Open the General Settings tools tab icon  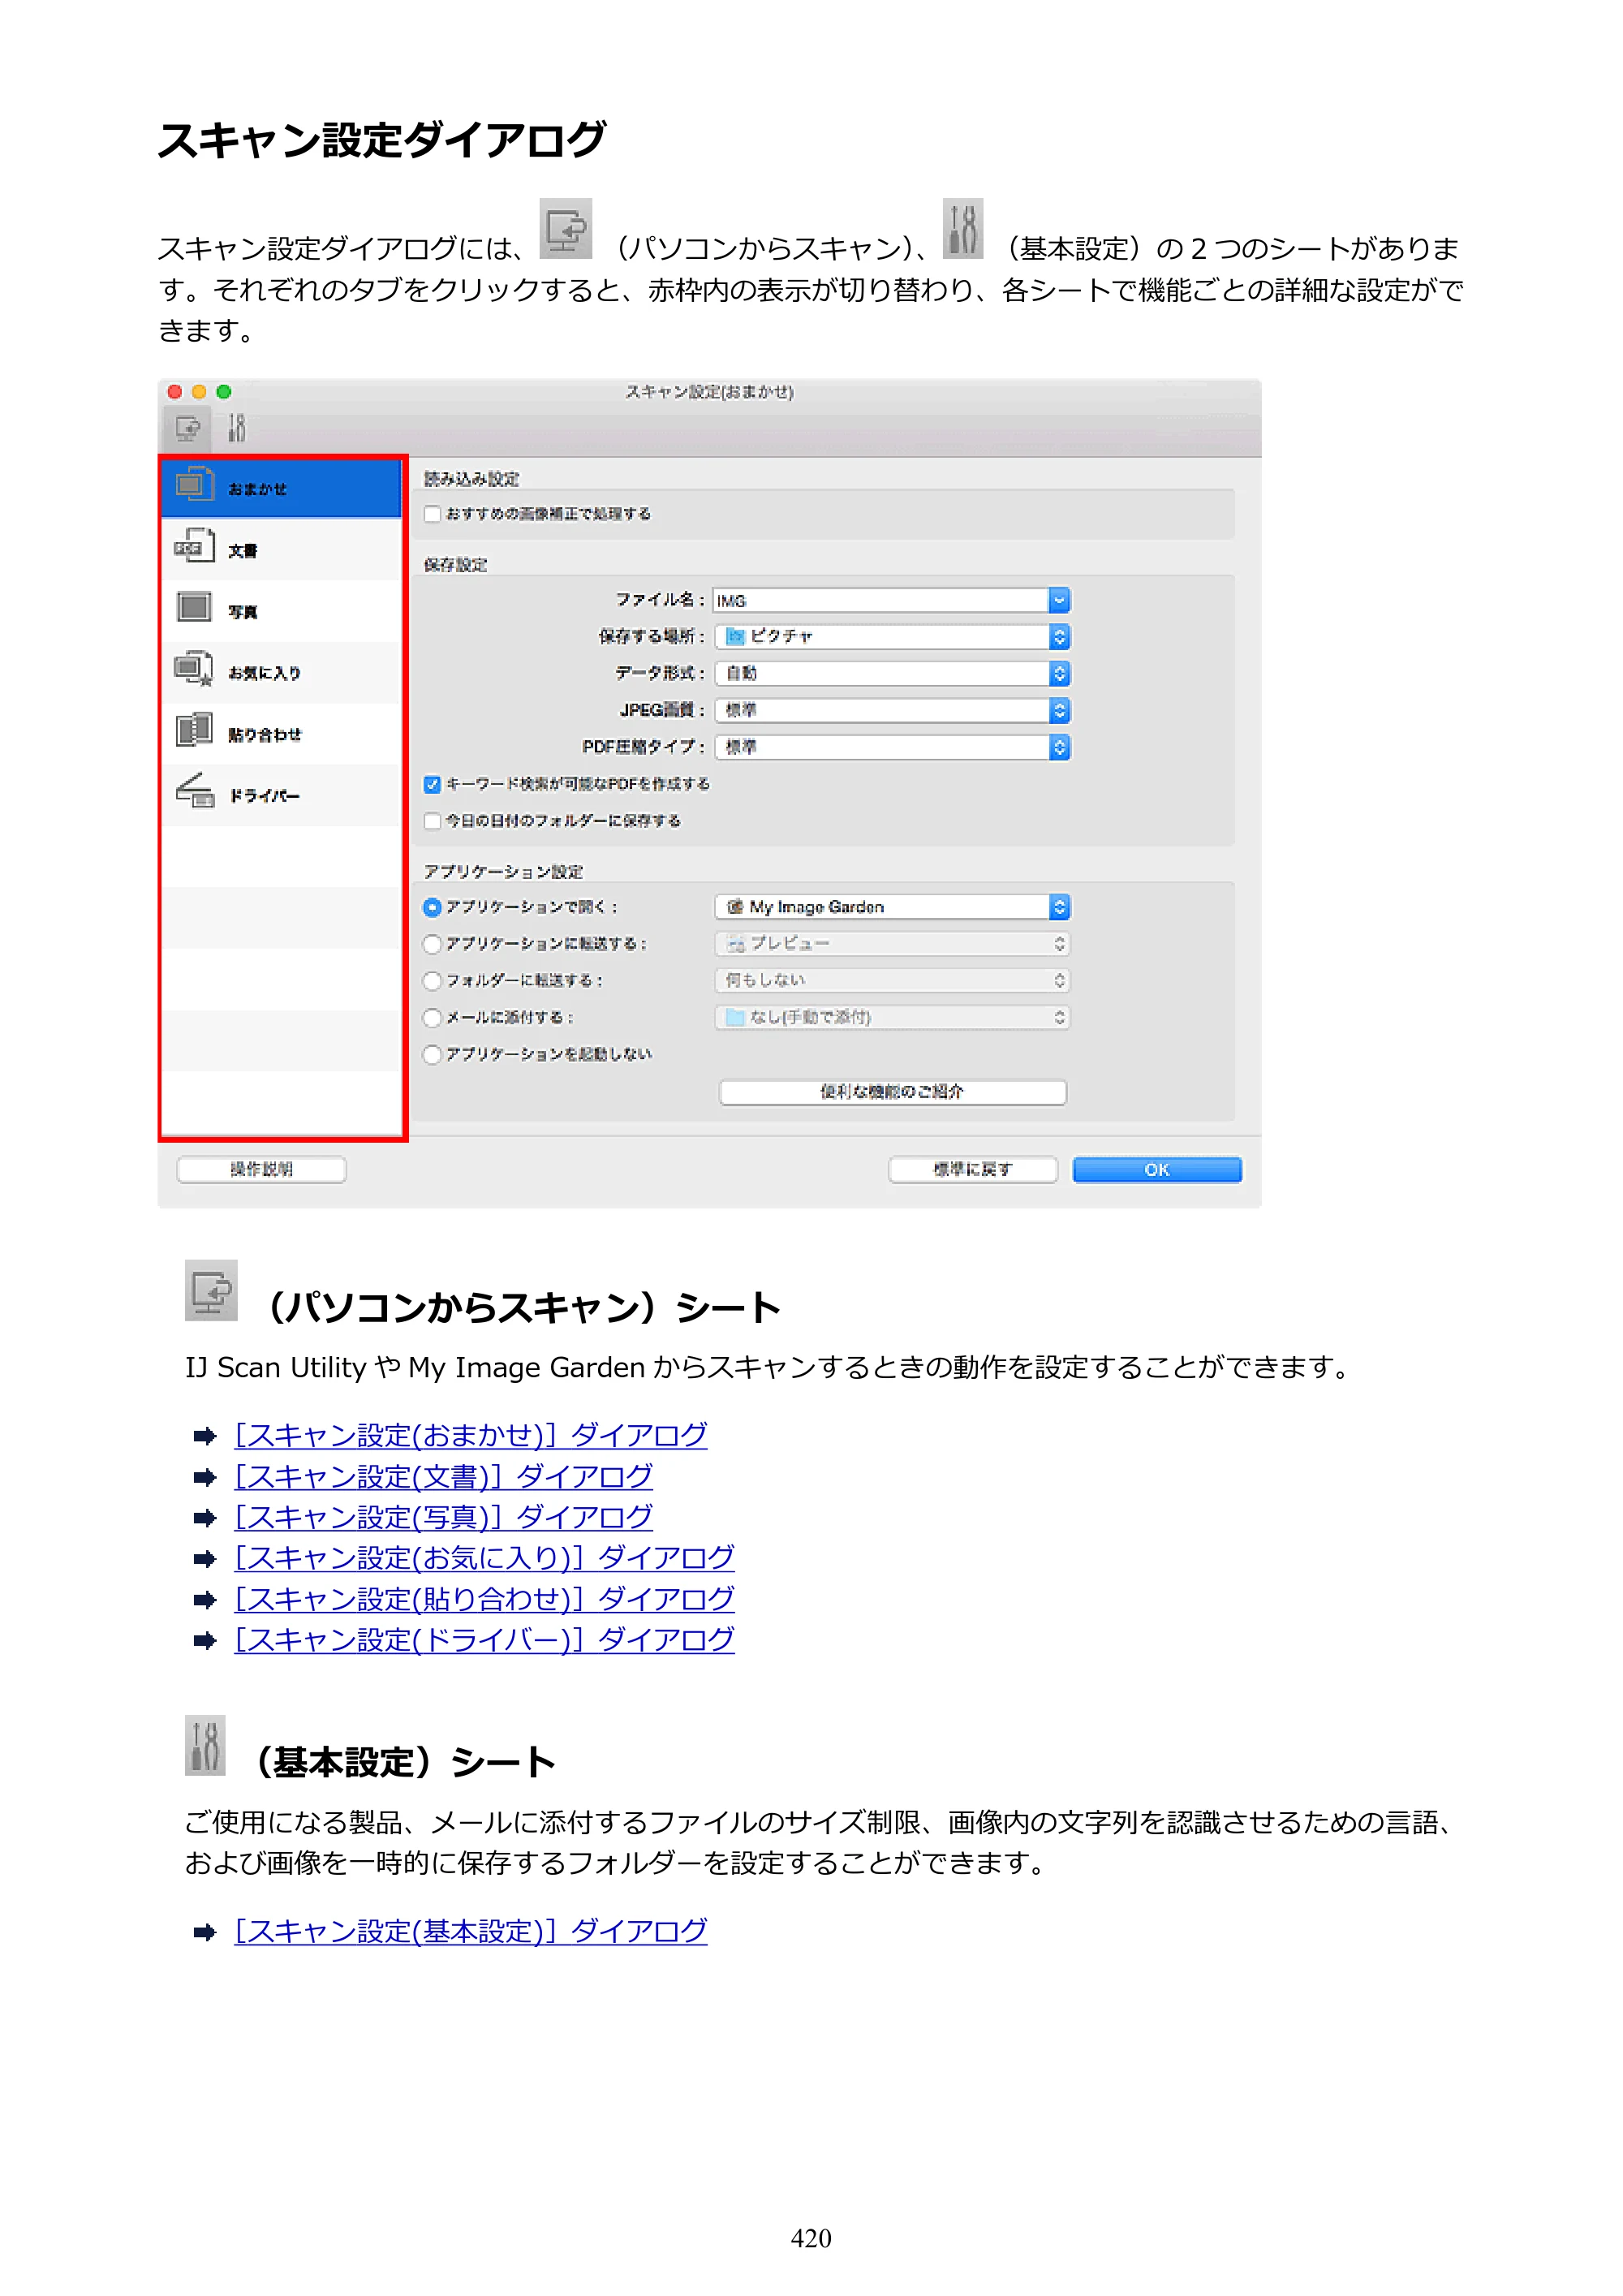pos(237,429)
